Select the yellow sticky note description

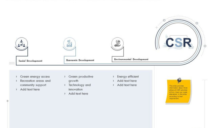click(x=178, y=92)
